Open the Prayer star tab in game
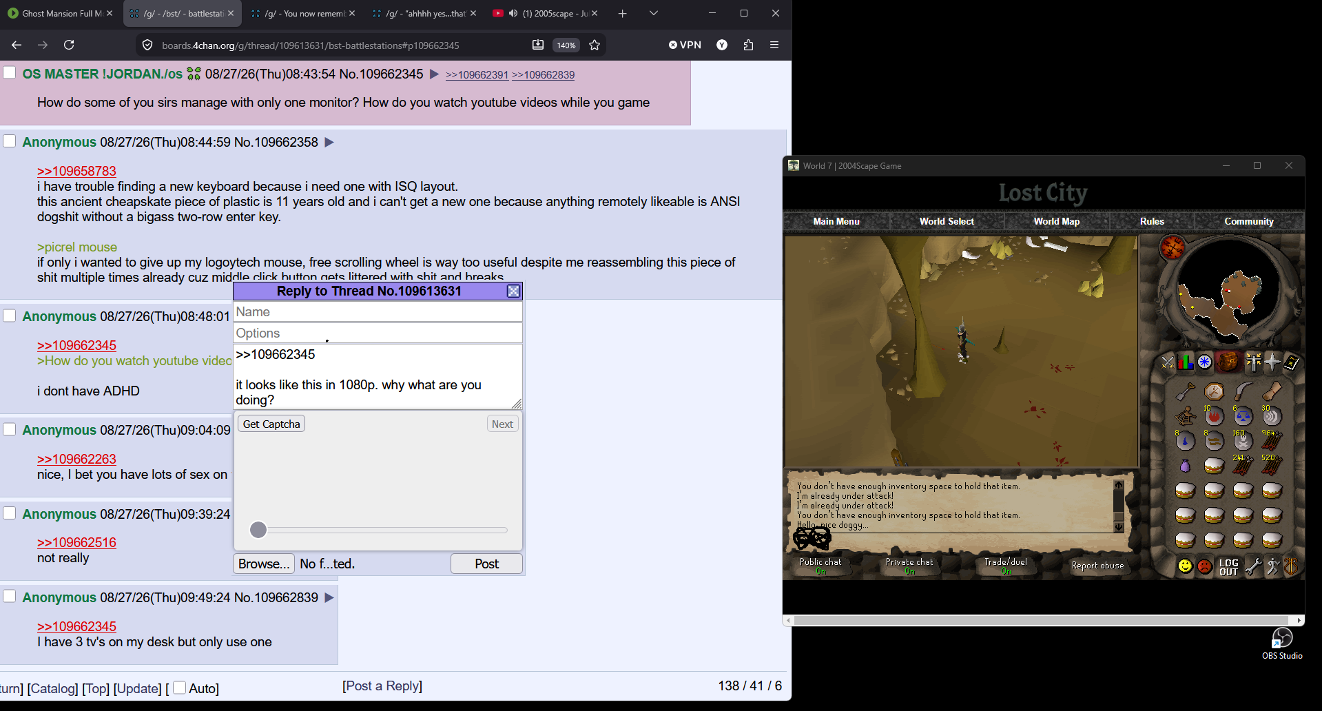Screen dimensions: 1322x711 pyautogui.click(x=1272, y=362)
